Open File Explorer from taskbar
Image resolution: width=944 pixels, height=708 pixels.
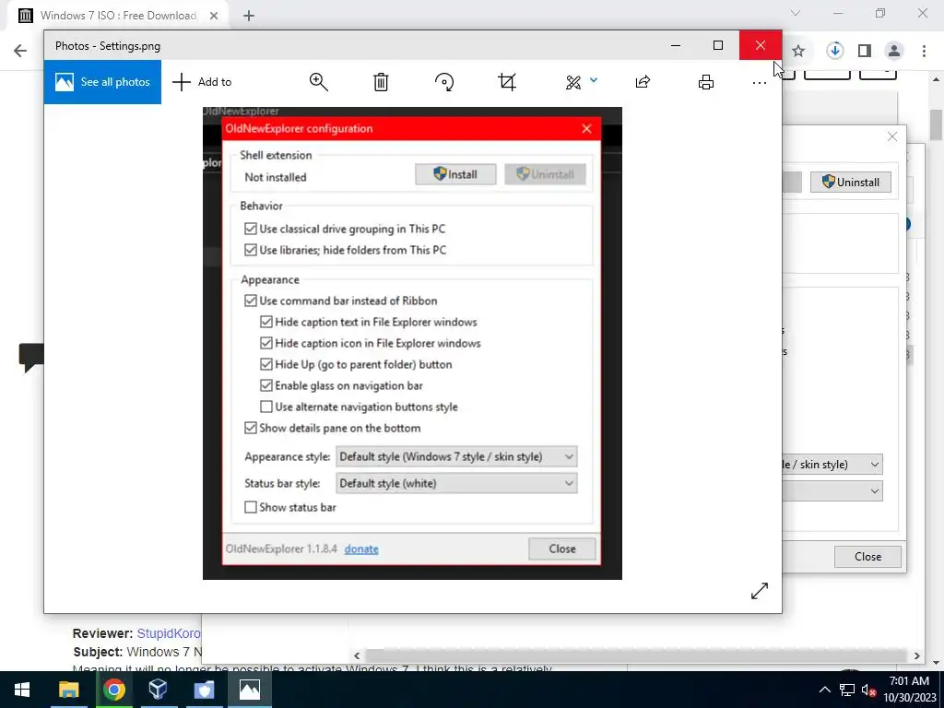tap(68, 690)
